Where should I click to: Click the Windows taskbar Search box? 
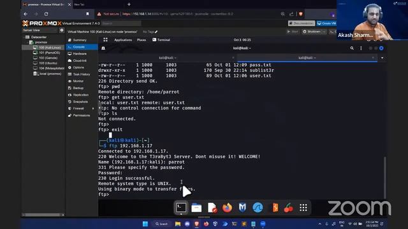[x=162, y=224]
